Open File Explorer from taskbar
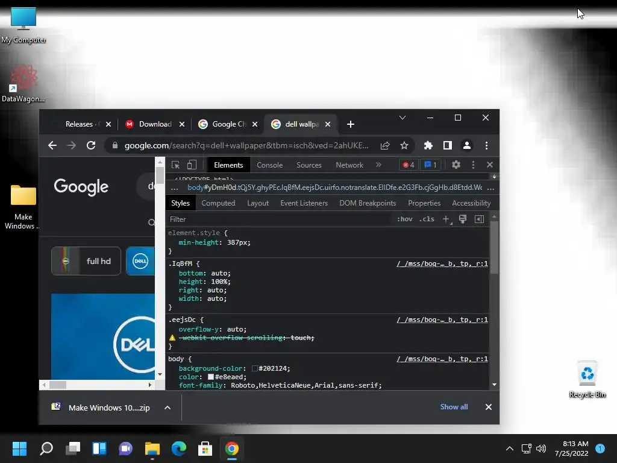The width and height of the screenshot is (617, 463). tap(152, 449)
